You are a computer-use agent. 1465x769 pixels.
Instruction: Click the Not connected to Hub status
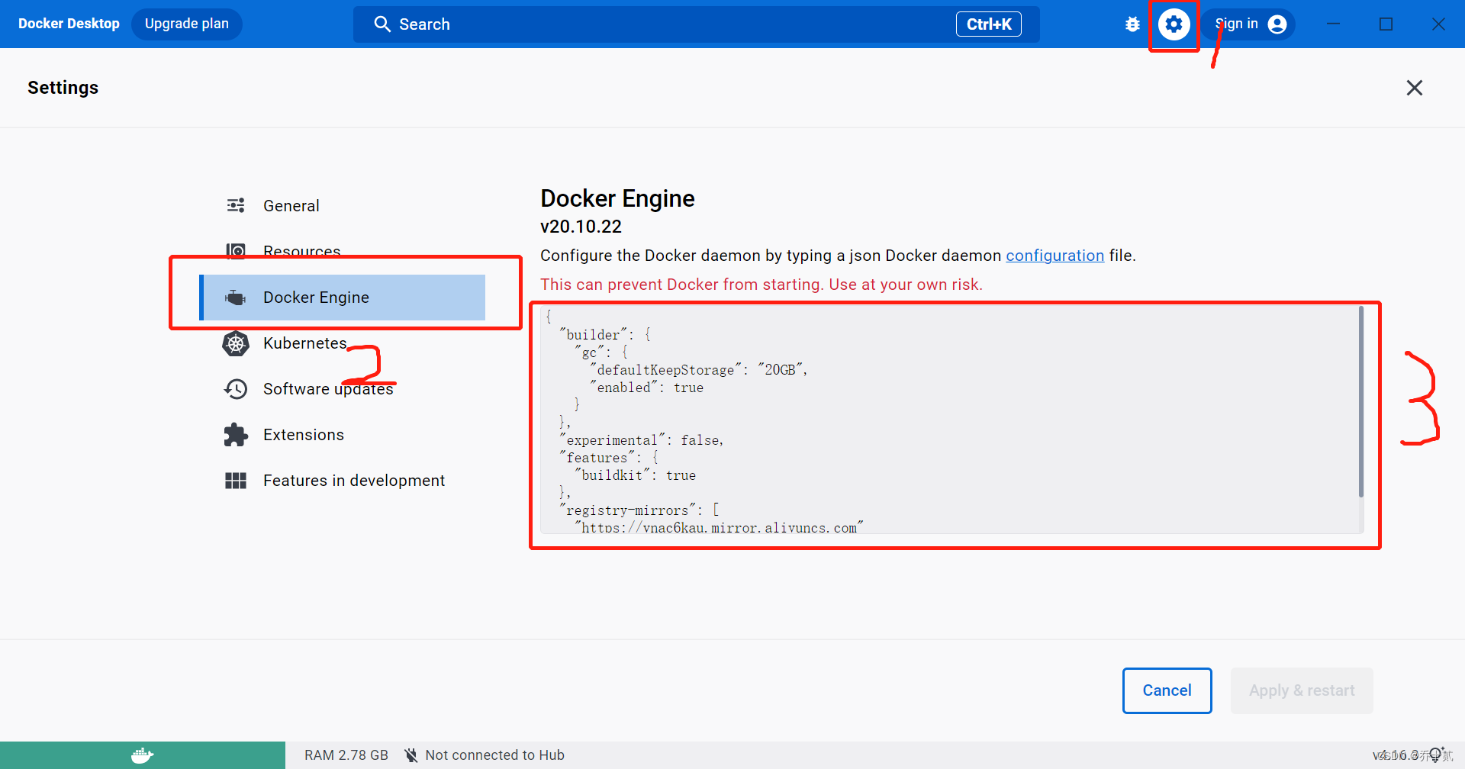494,755
